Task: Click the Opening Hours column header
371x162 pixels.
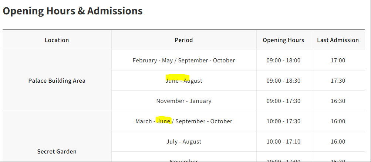Action: [283, 40]
